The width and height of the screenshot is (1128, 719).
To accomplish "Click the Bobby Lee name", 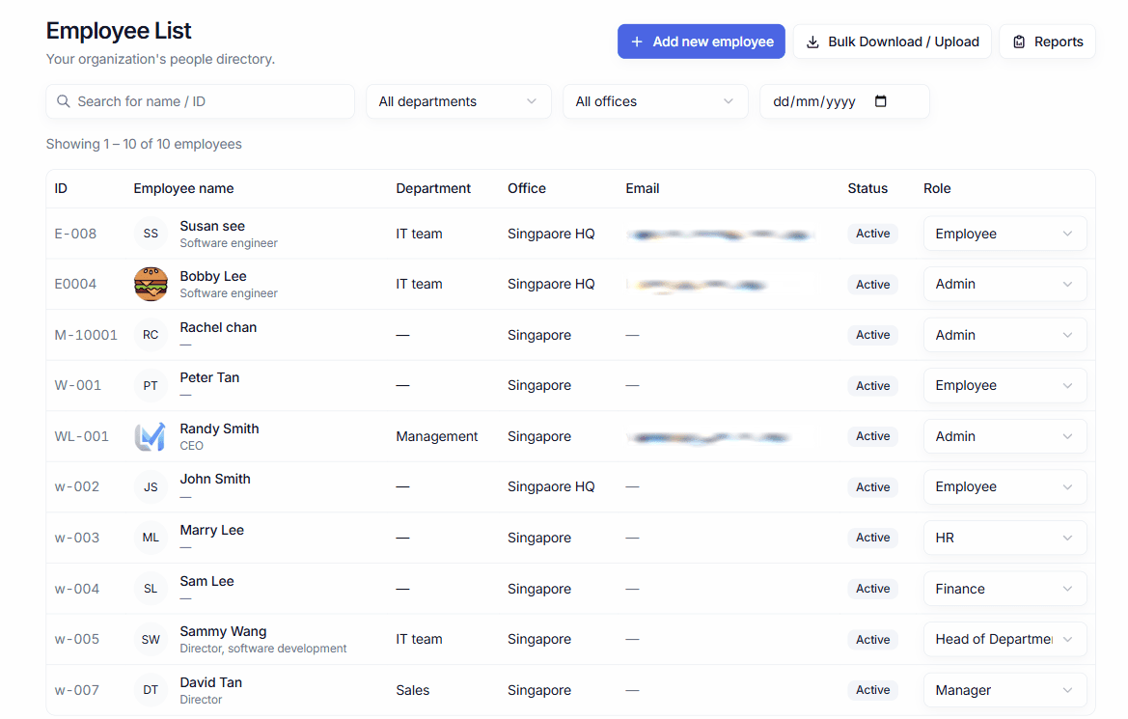I will point(213,276).
